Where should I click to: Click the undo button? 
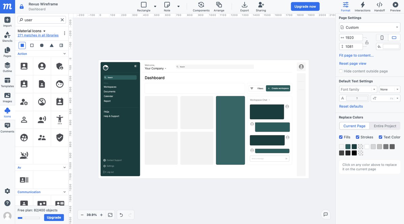coord(121,215)
